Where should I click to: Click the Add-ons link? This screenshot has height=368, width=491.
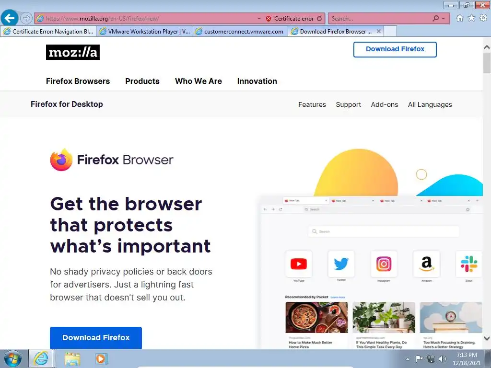[x=384, y=104]
